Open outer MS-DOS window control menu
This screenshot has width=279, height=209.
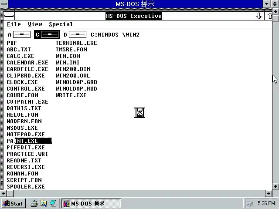click(3, 4)
